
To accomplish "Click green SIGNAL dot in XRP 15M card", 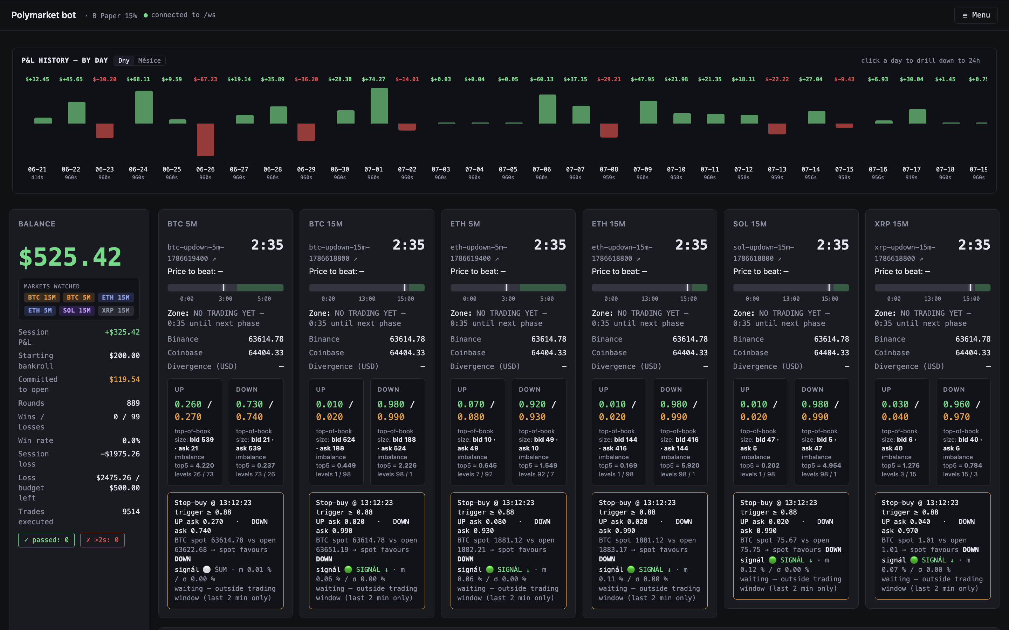I will pyautogui.click(x=913, y=560).
